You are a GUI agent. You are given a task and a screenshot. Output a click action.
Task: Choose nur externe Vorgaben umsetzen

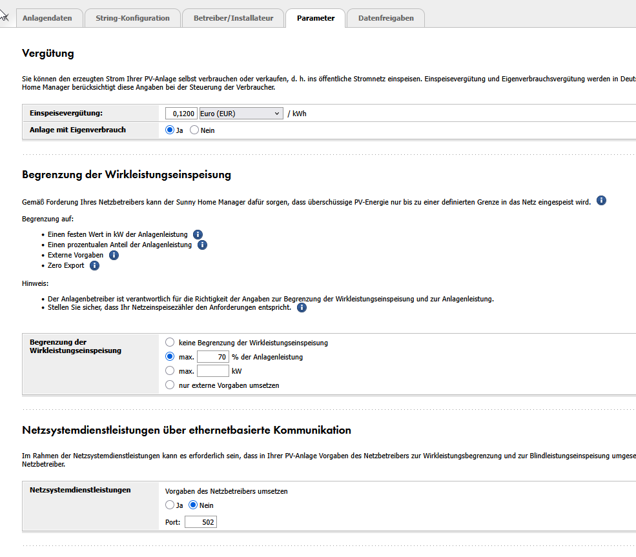point(170,385)
